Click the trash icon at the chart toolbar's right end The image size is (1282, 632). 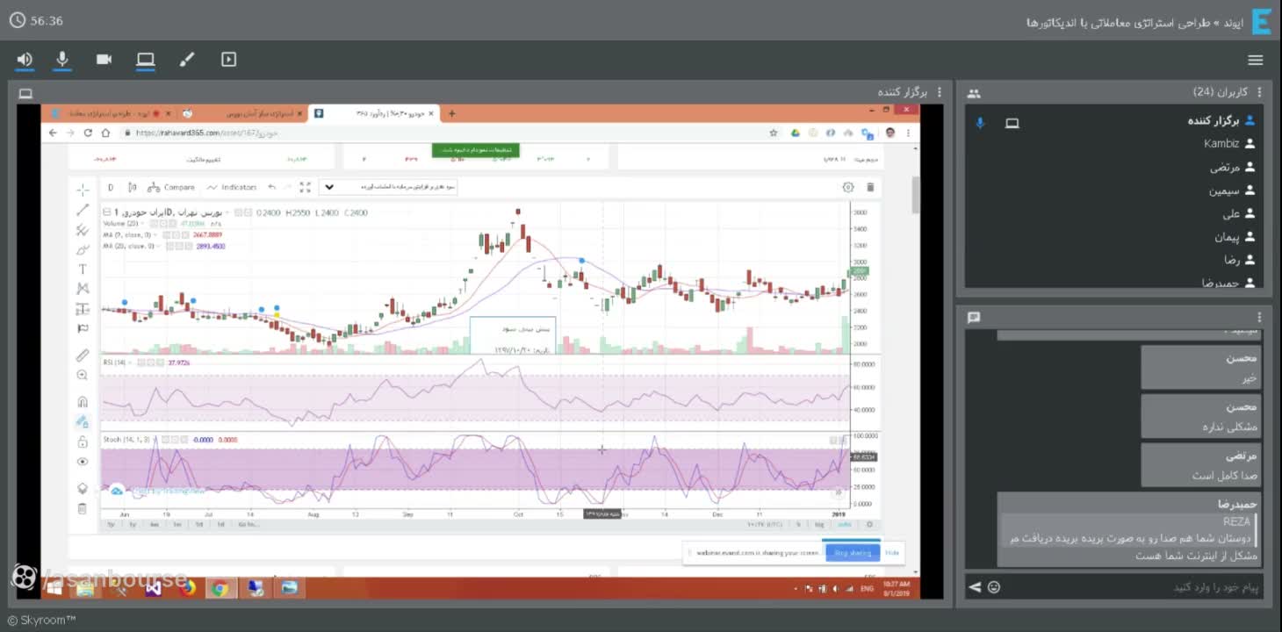[870, 187]
